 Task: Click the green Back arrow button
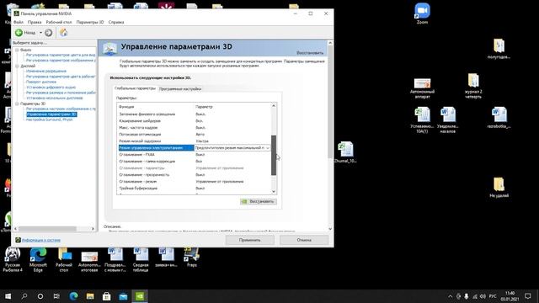click(x=19, y=33)
